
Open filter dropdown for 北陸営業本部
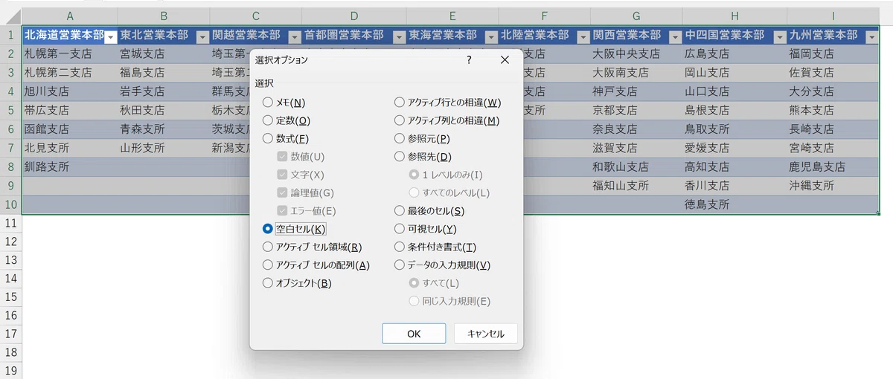583,36
